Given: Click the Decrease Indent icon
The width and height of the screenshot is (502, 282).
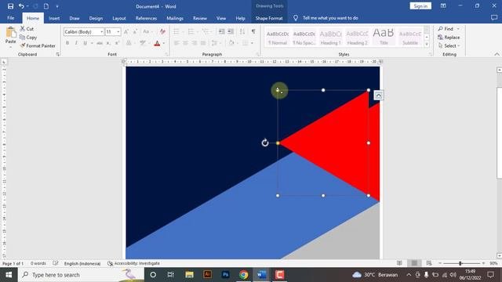Looking at the screenshot, I should [221, 31].
